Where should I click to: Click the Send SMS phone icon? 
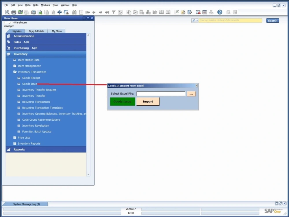pyautogui.click(x=27, y=12)
